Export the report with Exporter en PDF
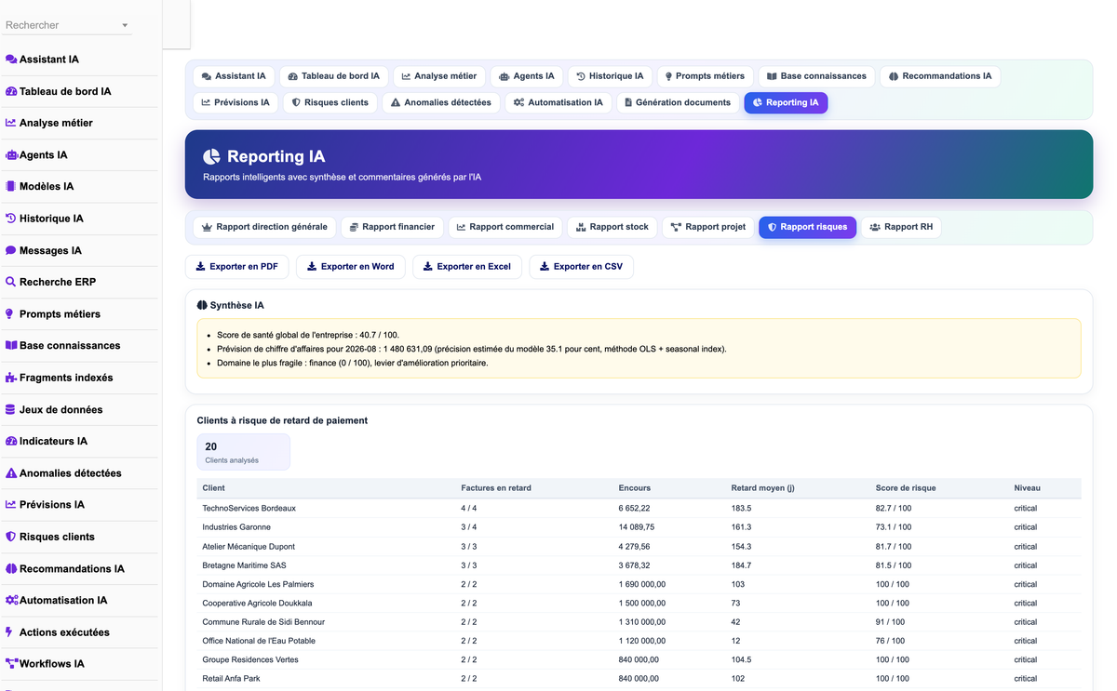The height and width of the screenshot is (691, 1117). [237, 267]
